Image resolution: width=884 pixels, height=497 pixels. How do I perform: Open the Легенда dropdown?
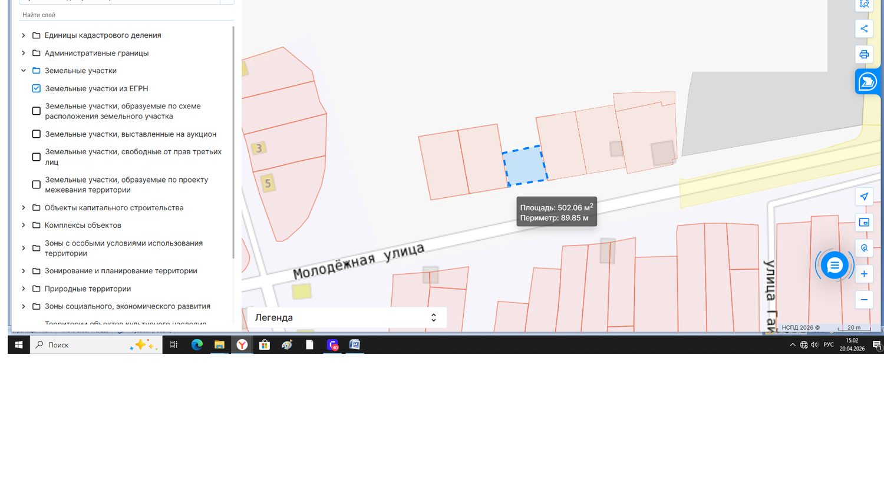[x=347, y=317]
